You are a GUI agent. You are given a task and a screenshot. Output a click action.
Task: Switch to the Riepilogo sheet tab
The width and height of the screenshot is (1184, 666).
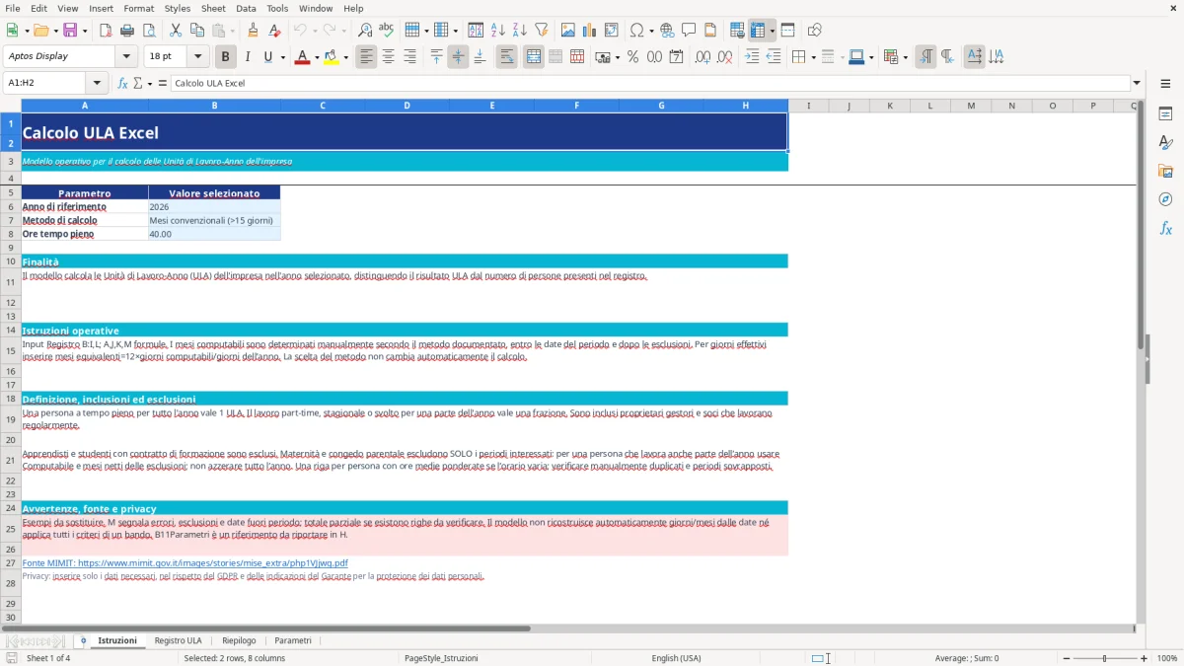239,640
